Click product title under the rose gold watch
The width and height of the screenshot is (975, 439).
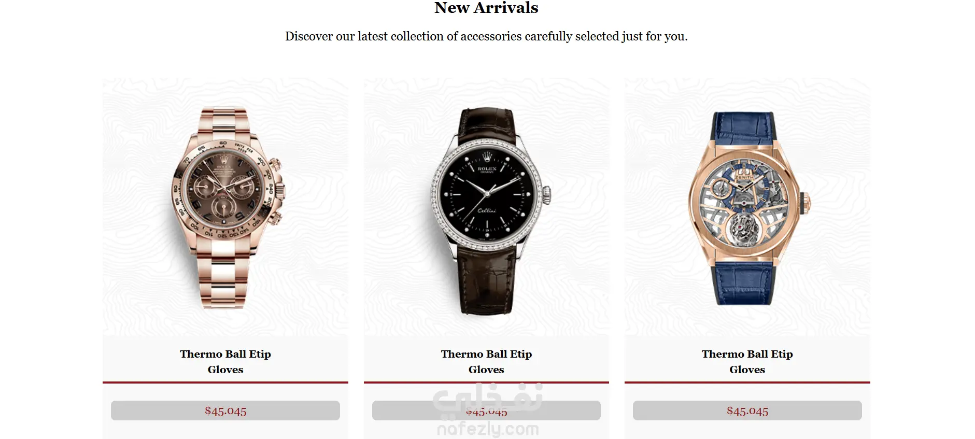pyautogui.click(x=225, y=362)
